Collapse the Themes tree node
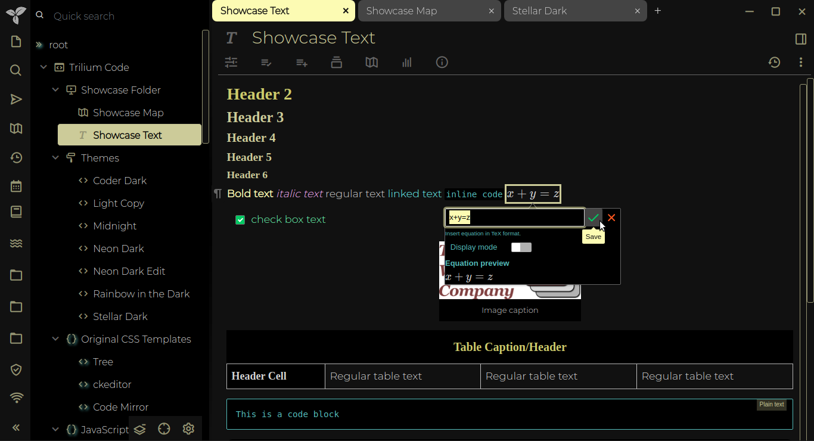The image size is (814, 441). coord(55,158)
